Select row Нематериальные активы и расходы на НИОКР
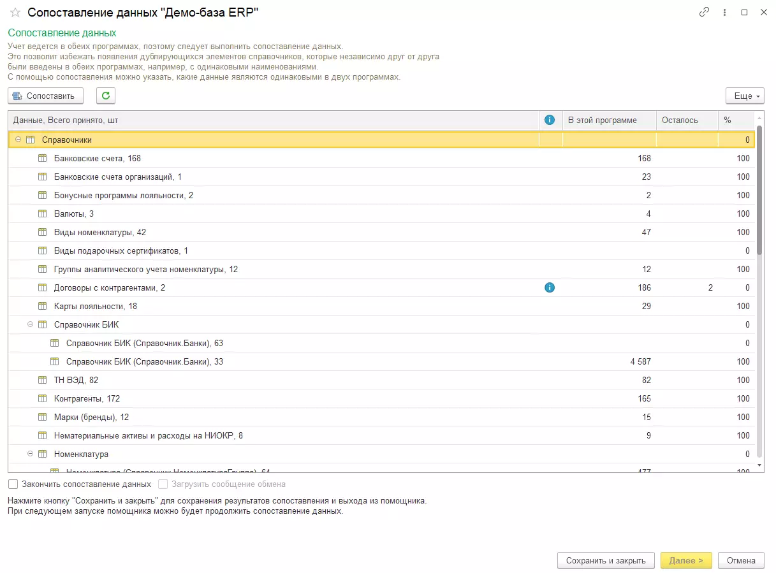Screen dimensions: 776x573 click(381, 435)
